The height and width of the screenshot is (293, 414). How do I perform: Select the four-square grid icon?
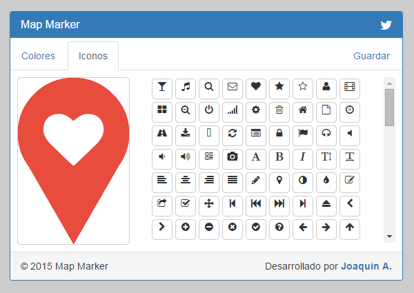click(x=162, y=112)
